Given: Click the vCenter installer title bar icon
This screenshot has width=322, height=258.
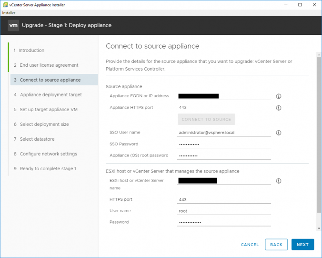Looking at the screenshot, I should (x=5, y=5).
